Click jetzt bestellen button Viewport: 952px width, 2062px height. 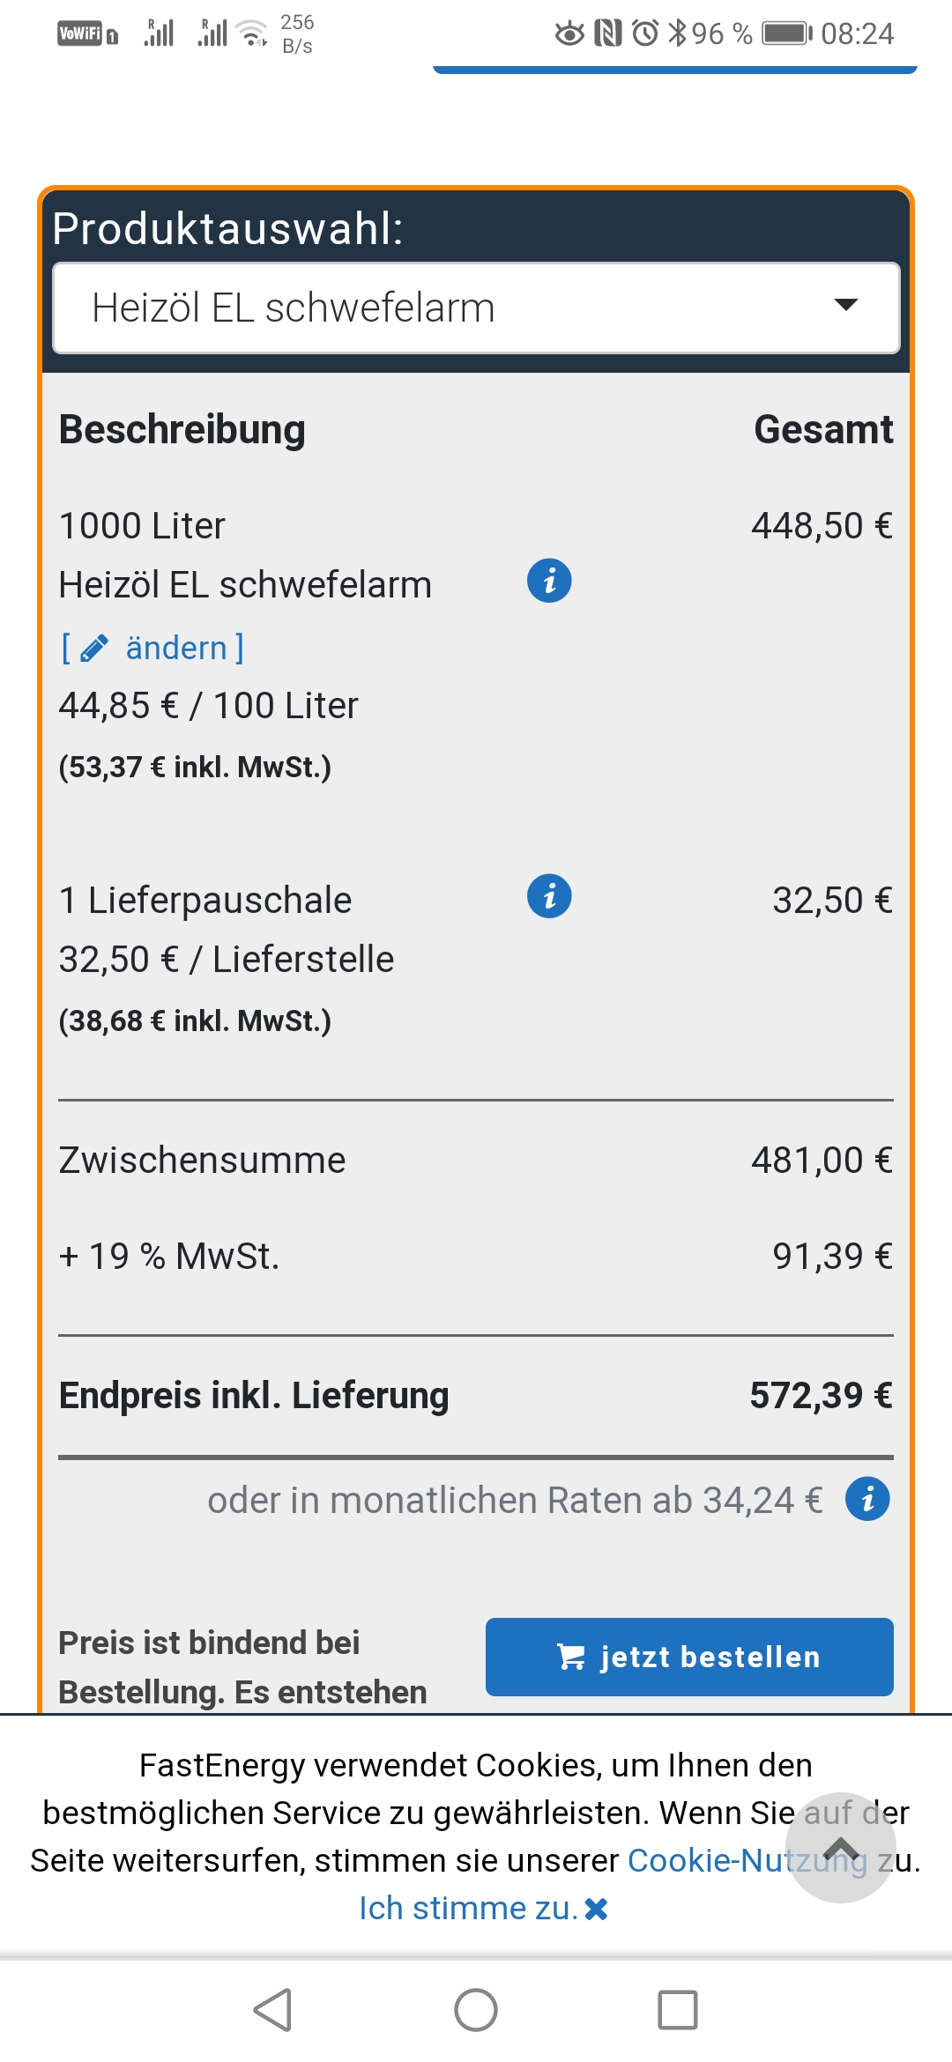pos(689,1657)
